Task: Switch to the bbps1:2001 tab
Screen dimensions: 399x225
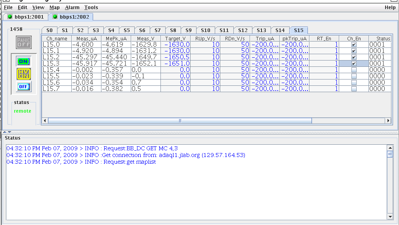Action: point(25,17)
